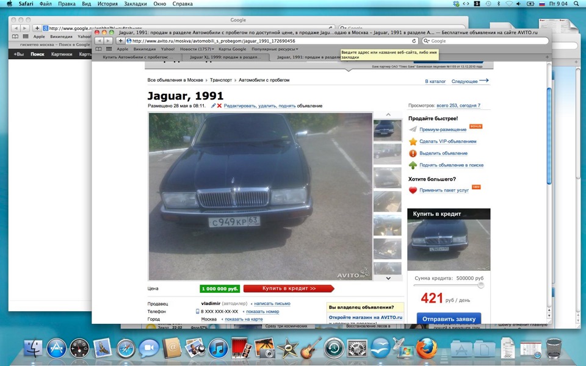The image size is (586, 366).
Task: Switch to Jaguar XJ, 1999 tab
Action: coord(225,57)
